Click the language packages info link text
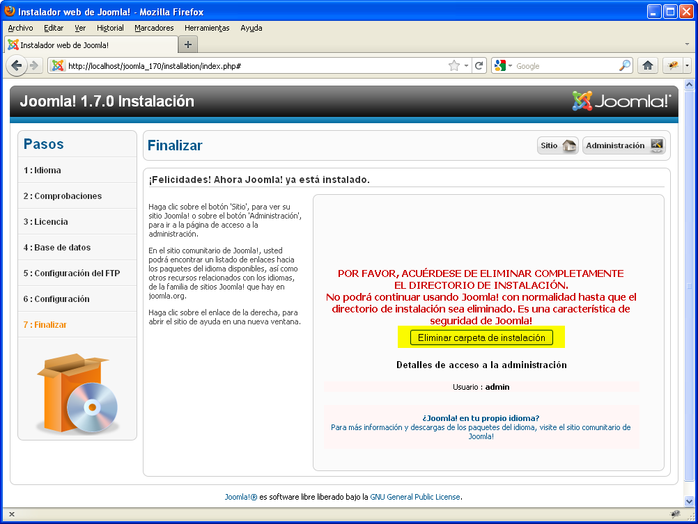 (x=481, y=432)
